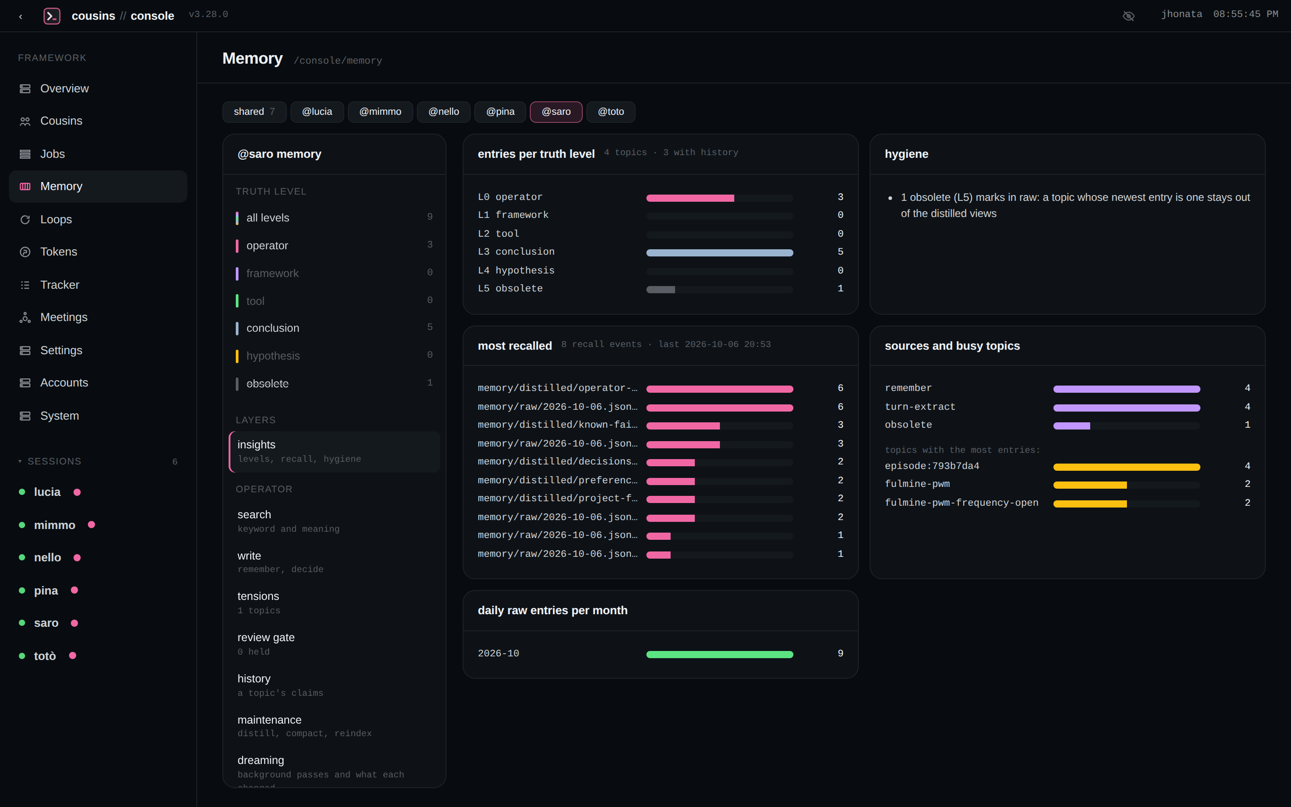
Task: Click the Meetings nodes icon
Action: (25, 317)
